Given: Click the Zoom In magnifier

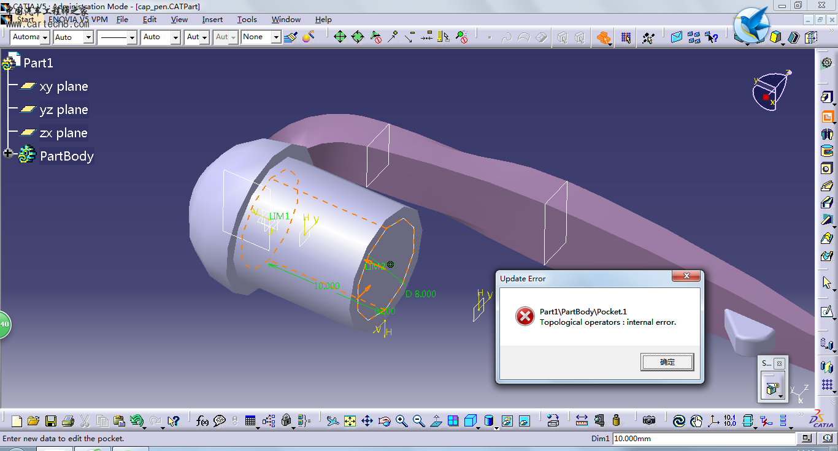Looking at the screenshot, I should 401,421.
